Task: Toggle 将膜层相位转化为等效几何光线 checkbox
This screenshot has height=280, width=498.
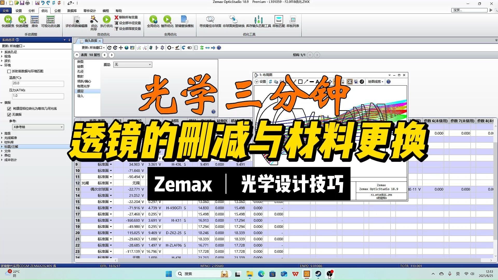Action: coord(9,109)
